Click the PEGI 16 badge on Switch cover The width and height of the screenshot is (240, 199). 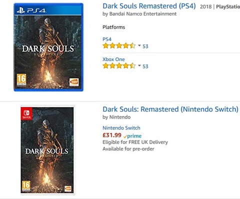coord(26,186)
